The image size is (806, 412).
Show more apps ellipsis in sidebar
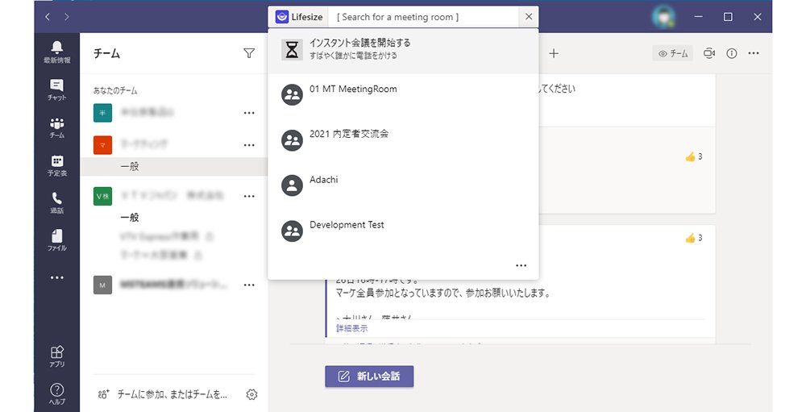(57, 277)
